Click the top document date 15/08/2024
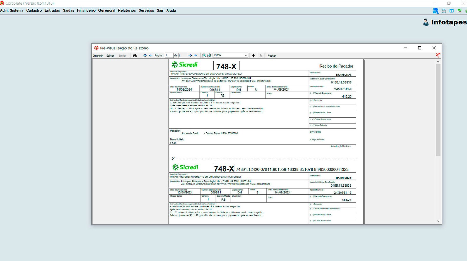 point(184,89)
